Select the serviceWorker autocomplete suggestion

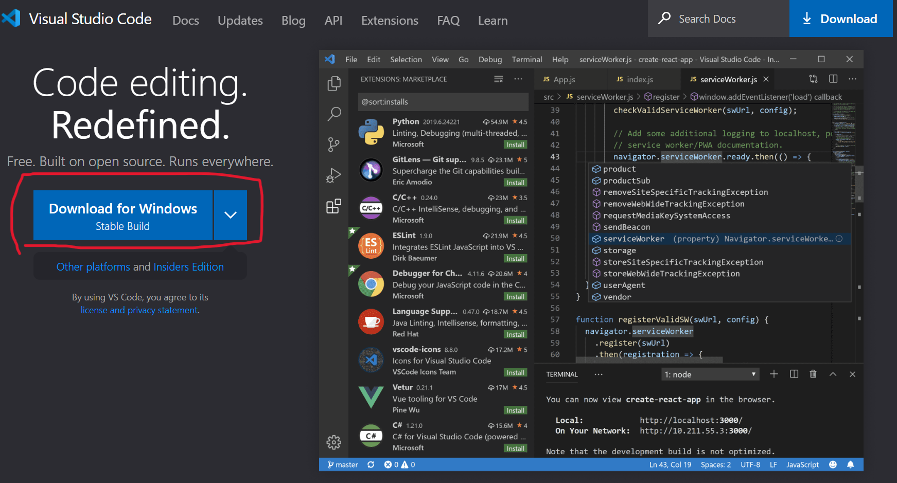tap(719, 239)
